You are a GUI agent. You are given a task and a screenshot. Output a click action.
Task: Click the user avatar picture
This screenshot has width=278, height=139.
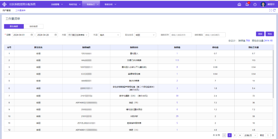263,4
